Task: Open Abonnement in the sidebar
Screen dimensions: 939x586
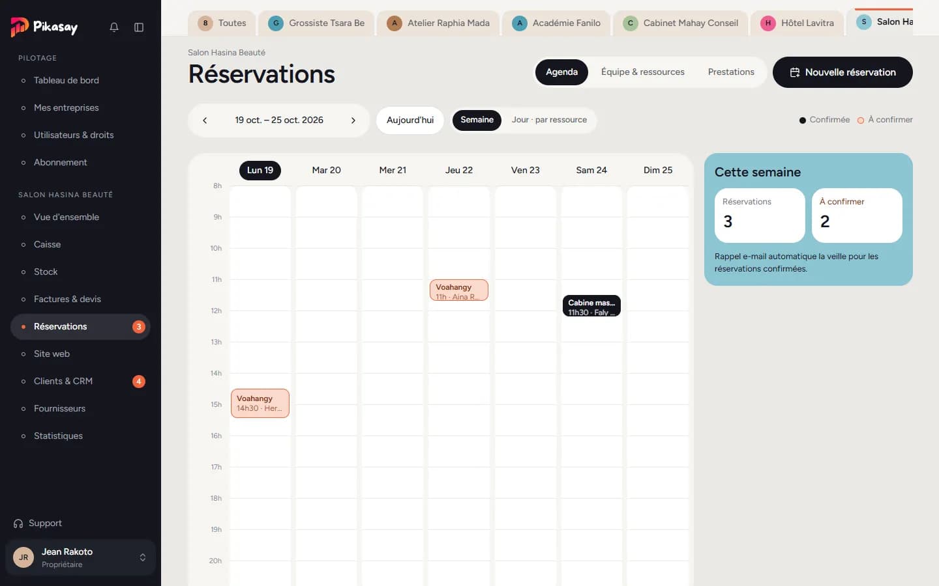Action: coord(80,163)
